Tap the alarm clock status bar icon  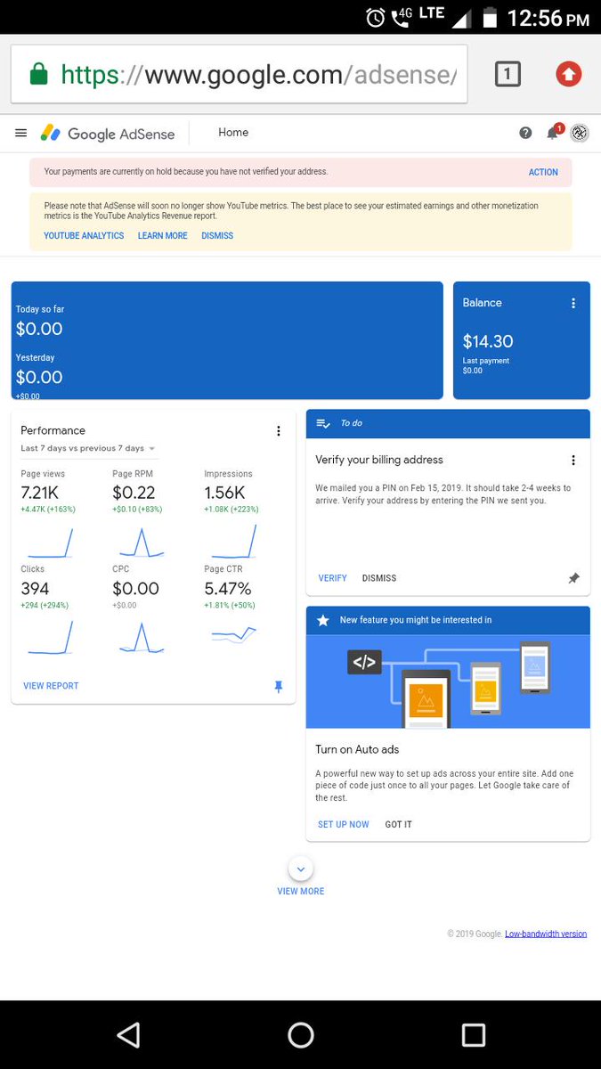pos(376,17)
